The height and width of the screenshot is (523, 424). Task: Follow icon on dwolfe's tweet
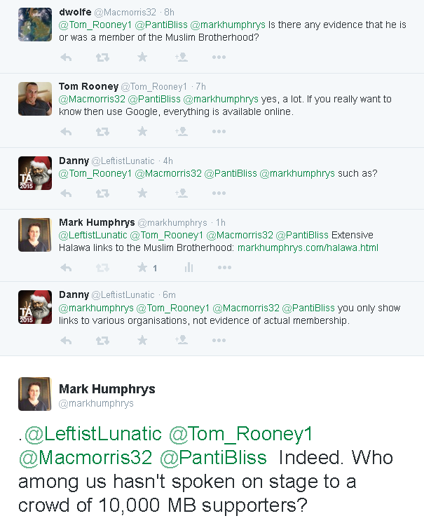pyautogui.click(x=181, y=57)
